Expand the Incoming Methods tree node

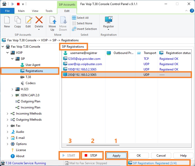point(7,114)
